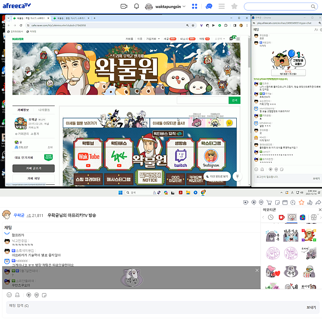Click the siren icon below chat

point(17,295)
